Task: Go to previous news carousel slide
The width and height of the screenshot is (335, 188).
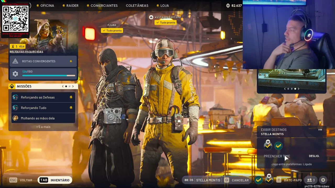Action: [285, 89]
